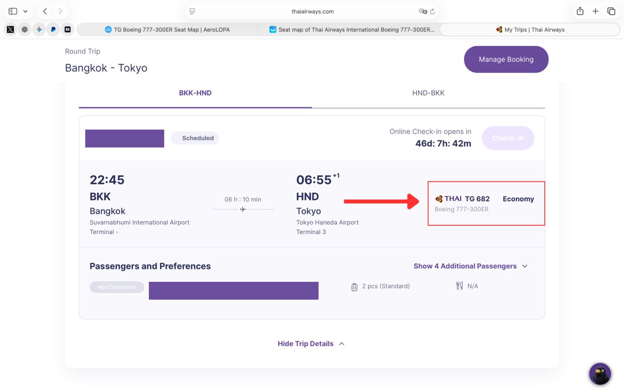624x390 pixels.
Task: Click the Manage Booking button
Action: coord(506,59)
